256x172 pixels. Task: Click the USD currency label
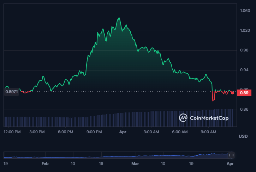[243, 136]
